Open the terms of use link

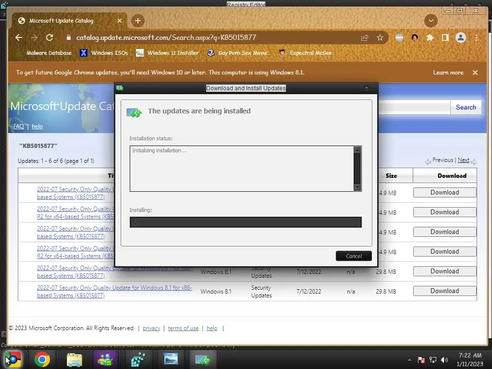tap(183, 328)
